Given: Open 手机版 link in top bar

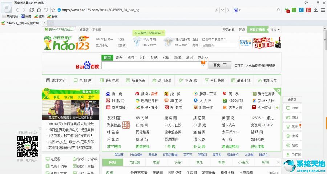Looking at the screenshot, I should (97, 30).
